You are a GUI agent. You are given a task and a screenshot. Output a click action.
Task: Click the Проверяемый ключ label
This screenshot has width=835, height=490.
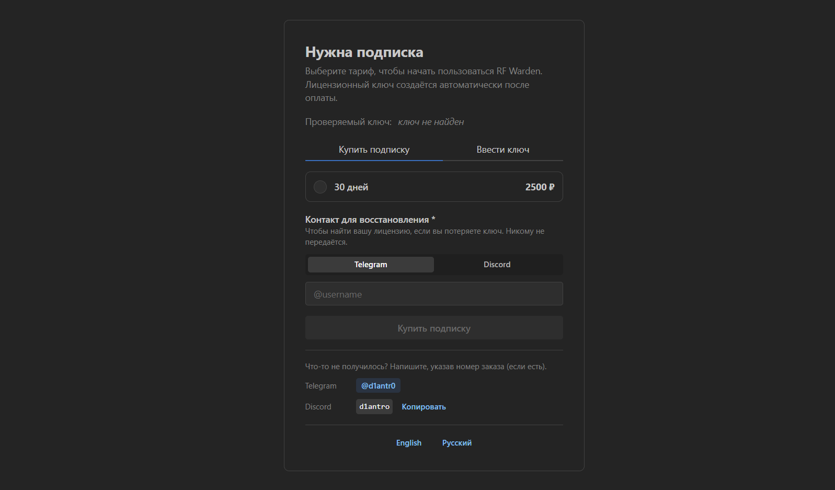(x=348, y=122)
